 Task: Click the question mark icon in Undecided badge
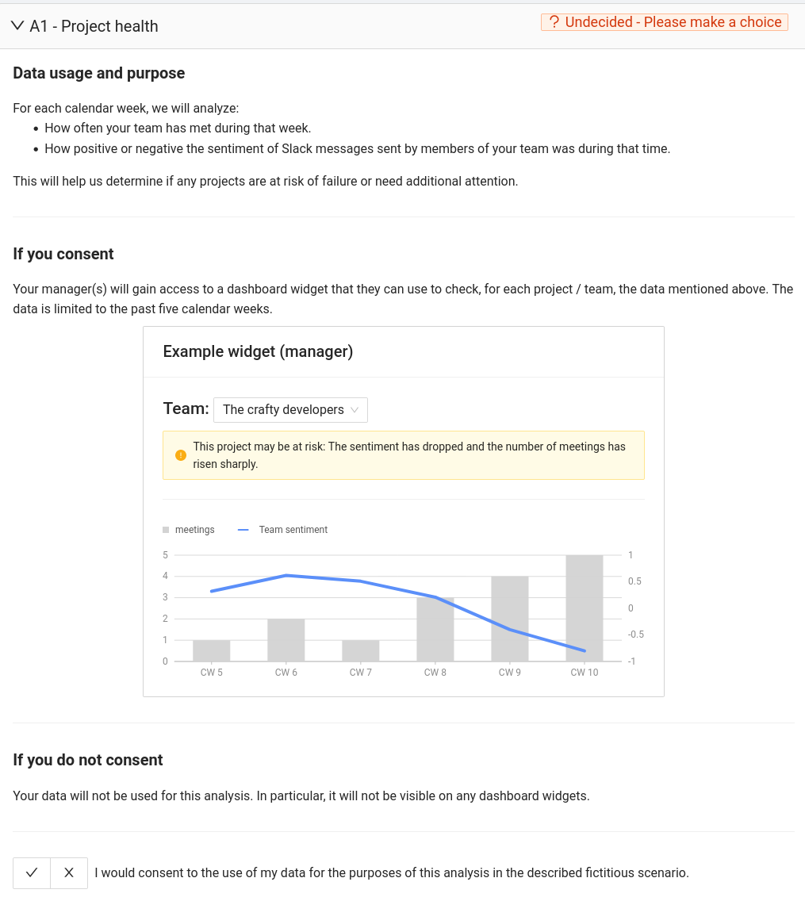[x=554, y=22]
